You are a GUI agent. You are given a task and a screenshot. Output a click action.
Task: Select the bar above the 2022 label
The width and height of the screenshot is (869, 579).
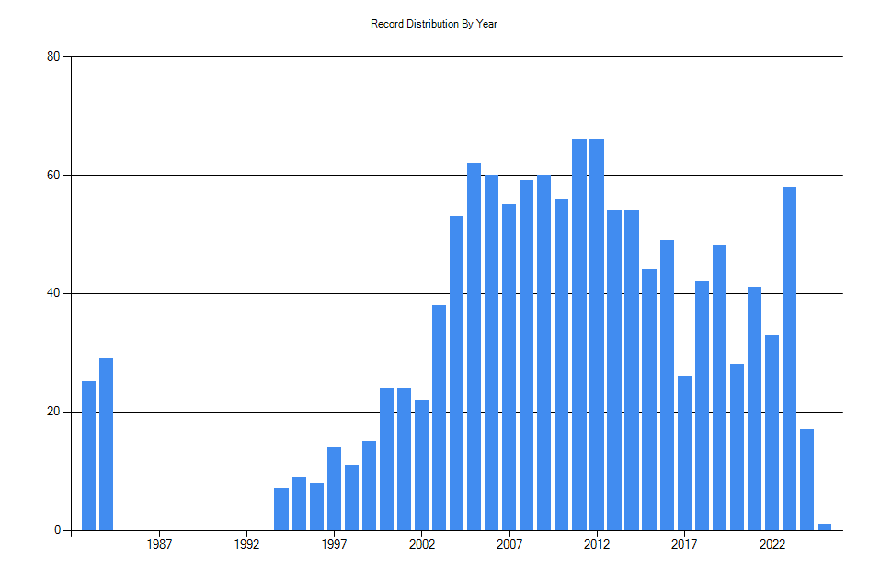click(x=772, y=433)
